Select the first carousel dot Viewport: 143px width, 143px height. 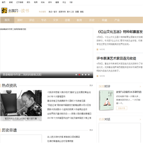click(x=76, y=75)
